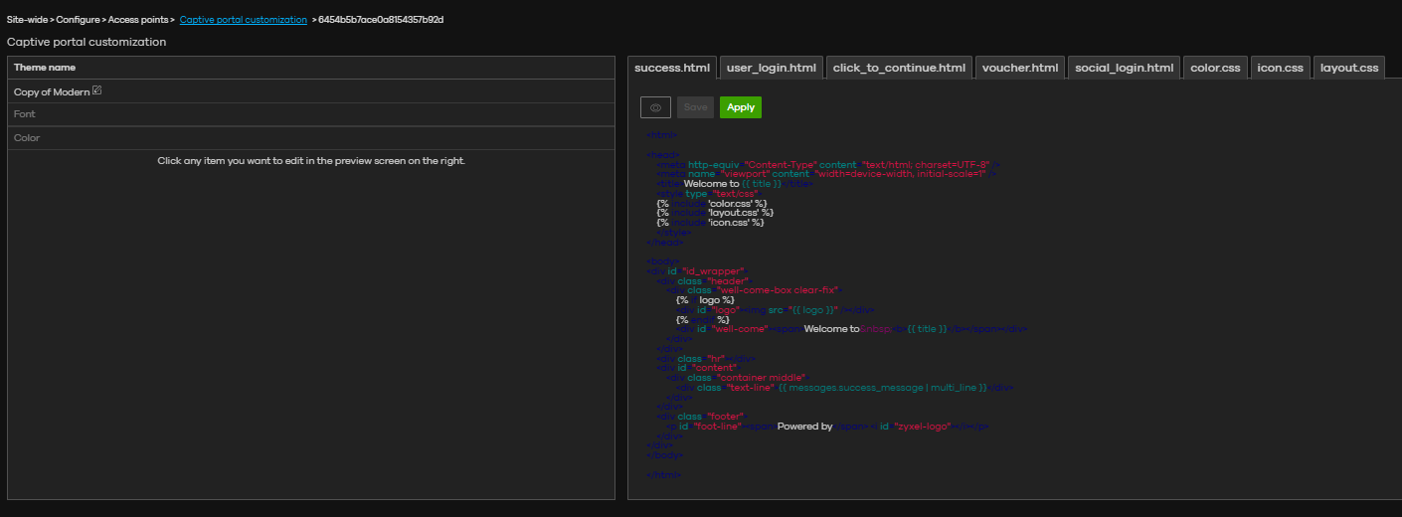This screenshot has height=517, width=1402.
Task: Open the social_login.html tab
Action: (1124, 68)
